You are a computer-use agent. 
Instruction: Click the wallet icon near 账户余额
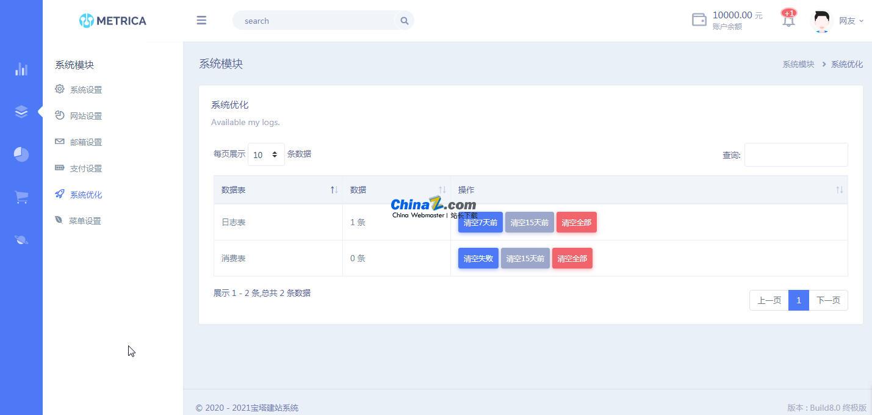(x=699, y=20)
